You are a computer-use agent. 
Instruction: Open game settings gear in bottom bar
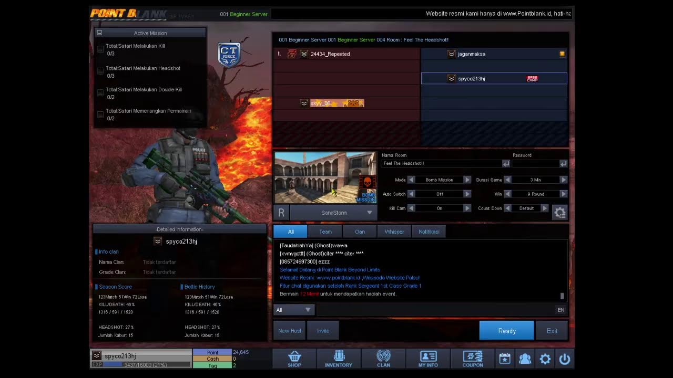(545, 359)
